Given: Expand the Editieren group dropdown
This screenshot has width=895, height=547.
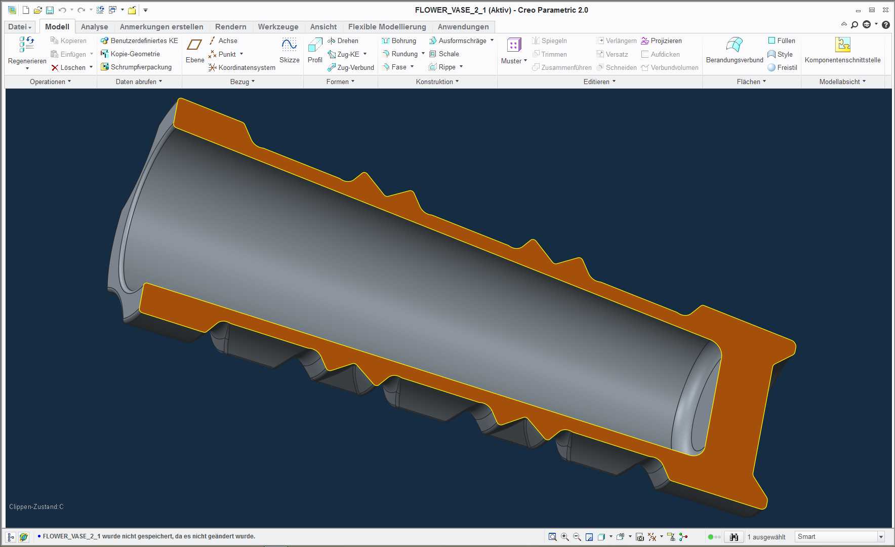Looking at the screenshot, I should click(600, 82).
